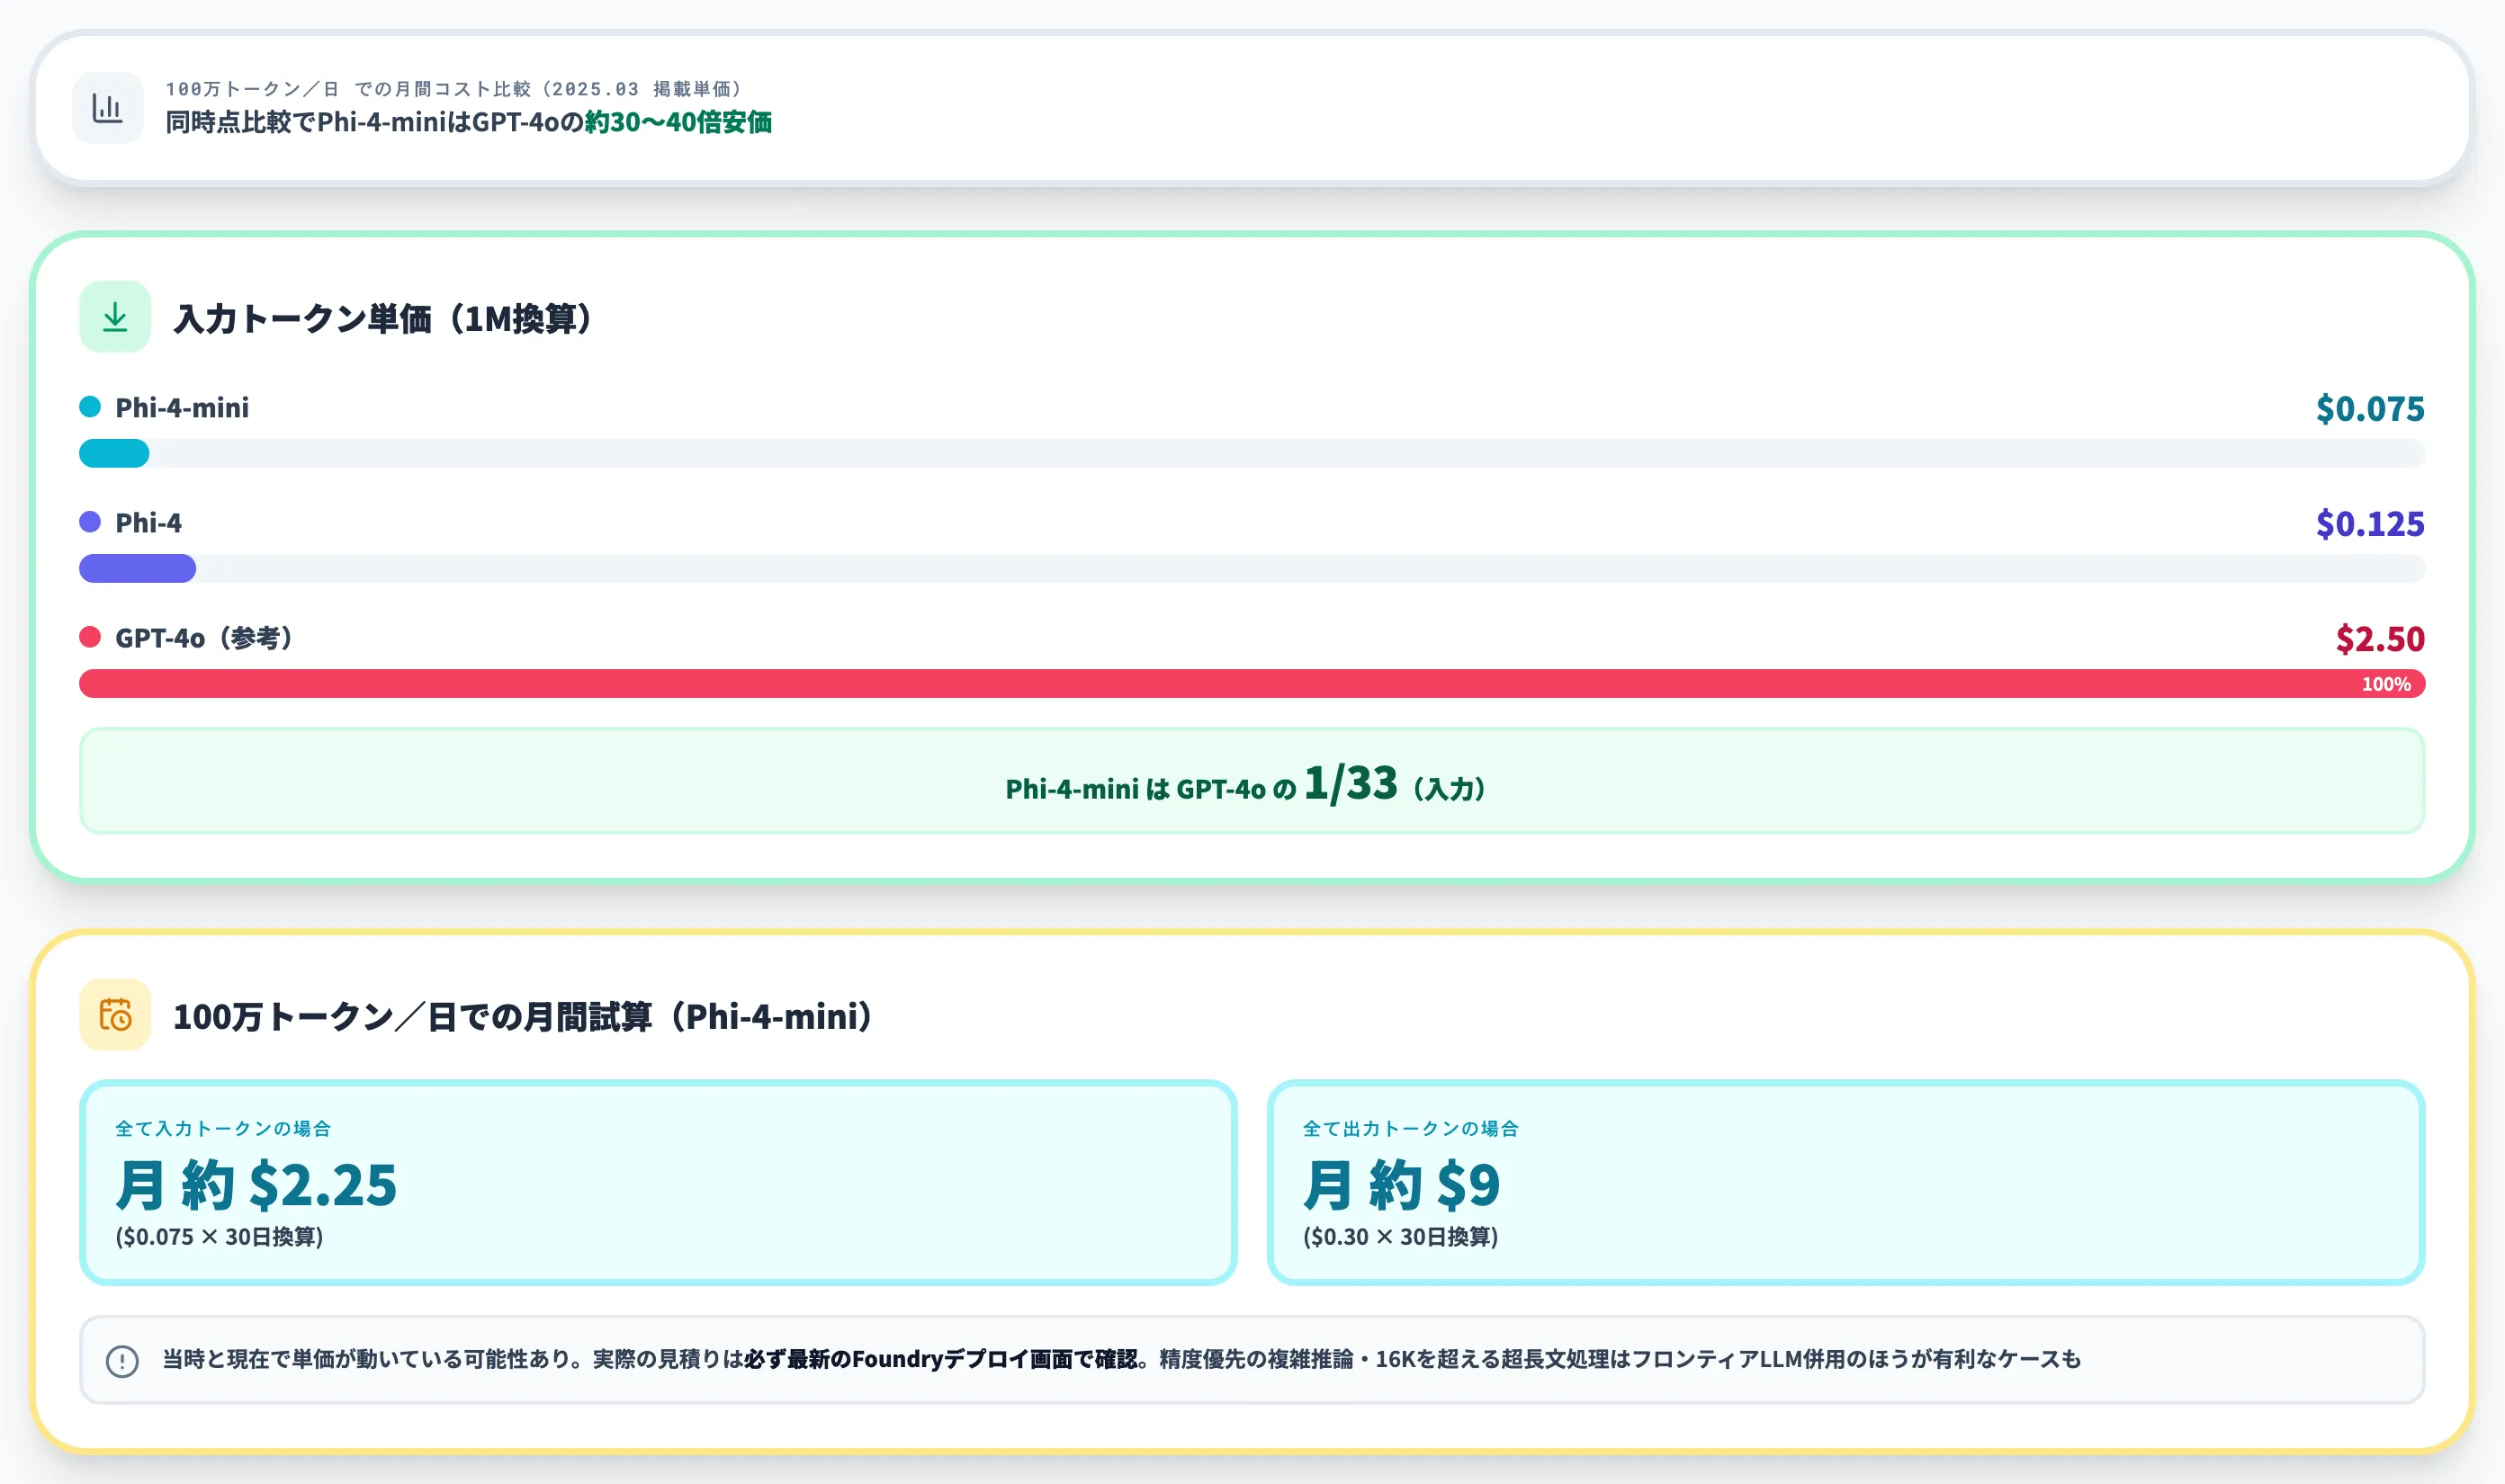The height and width of the screenshot is (1484, 2505).
Task: Click the label "全て出力トークンの場合"
Action: click(1411, 1128)
